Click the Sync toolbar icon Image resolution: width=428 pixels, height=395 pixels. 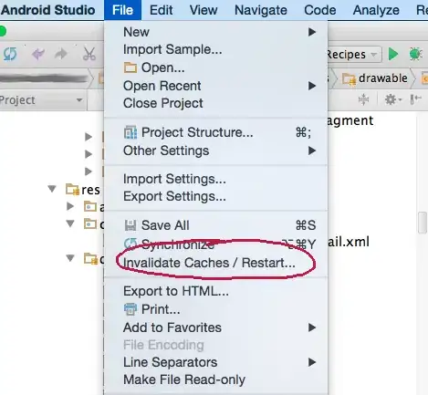point(10,55)
